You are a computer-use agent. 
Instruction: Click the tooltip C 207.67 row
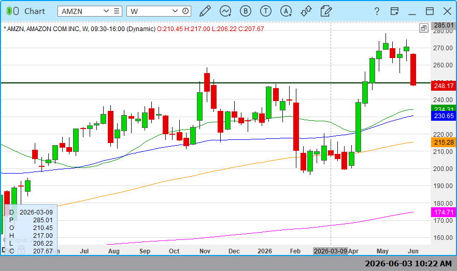tap(31, 251)
